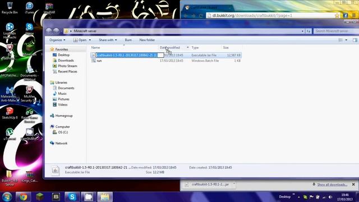Expand the Open button dropdown arrow
This screenshot has width=359, height=202.
click(90, 40)
